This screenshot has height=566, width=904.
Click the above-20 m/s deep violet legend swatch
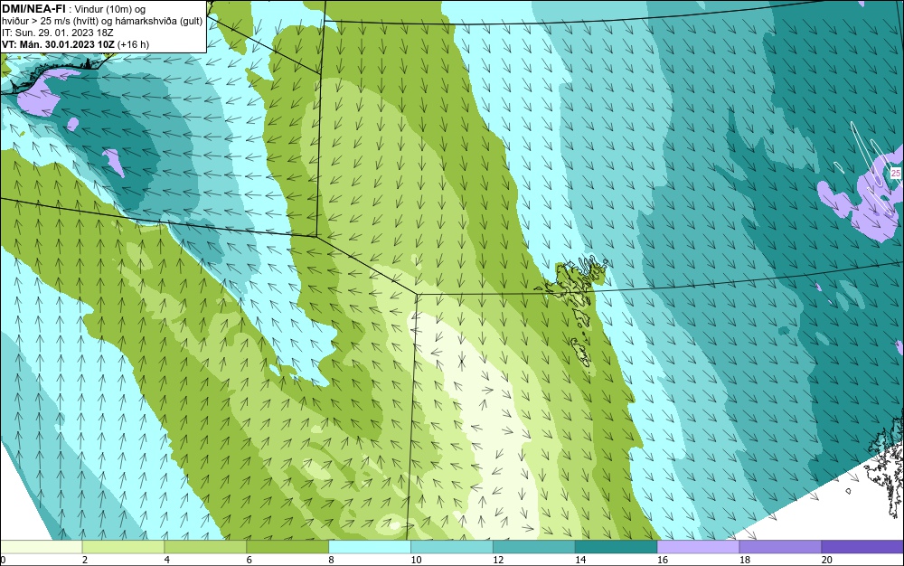tap(862, 546)
